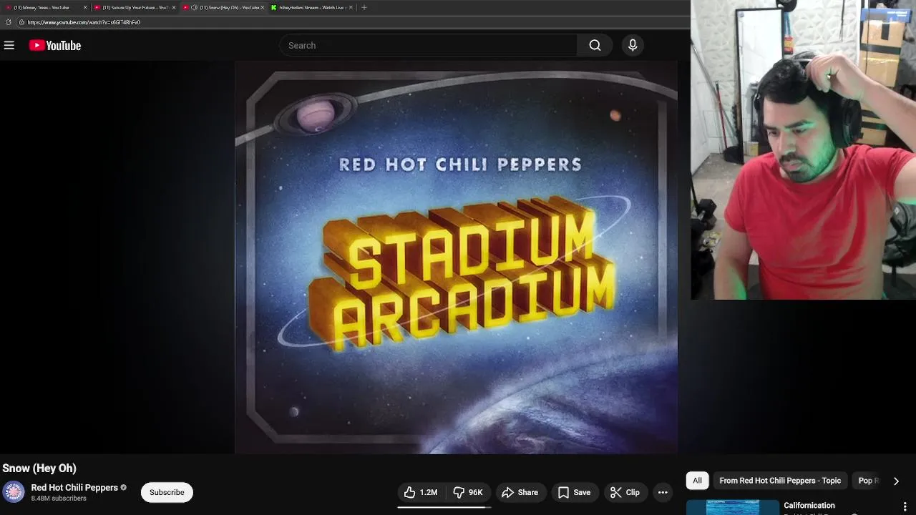Close the hiheyitsdani Stream tab
The height and width of the screenshot is (515, 916).
point(351,7)
